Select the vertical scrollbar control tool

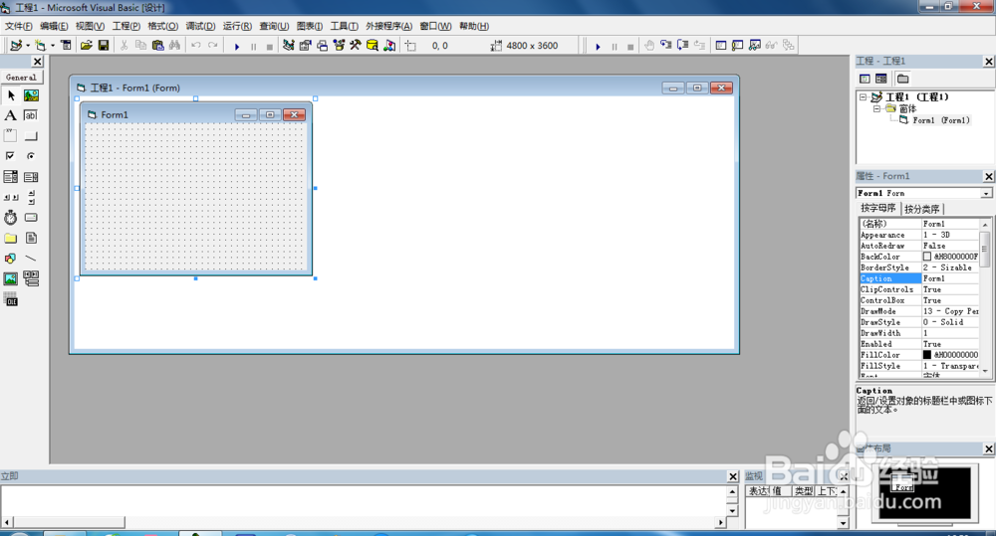(x=31, y=197)
